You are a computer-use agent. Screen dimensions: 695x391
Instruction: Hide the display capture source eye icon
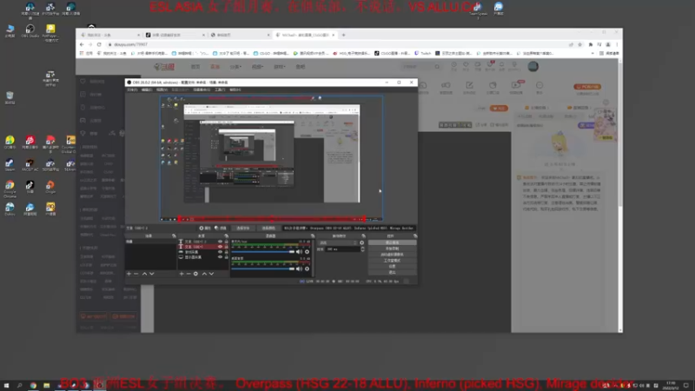click(220, 257)
